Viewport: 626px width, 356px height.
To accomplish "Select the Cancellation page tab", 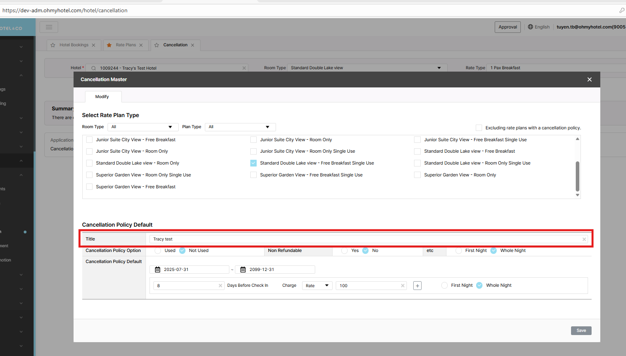I will 176,45.
